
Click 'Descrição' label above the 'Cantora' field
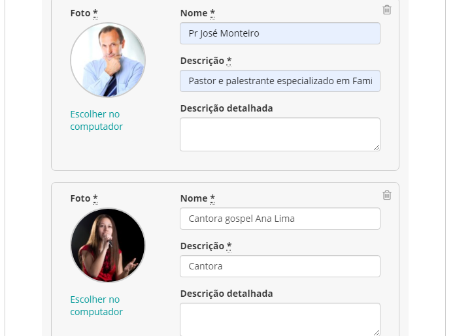tap(202, 246)
